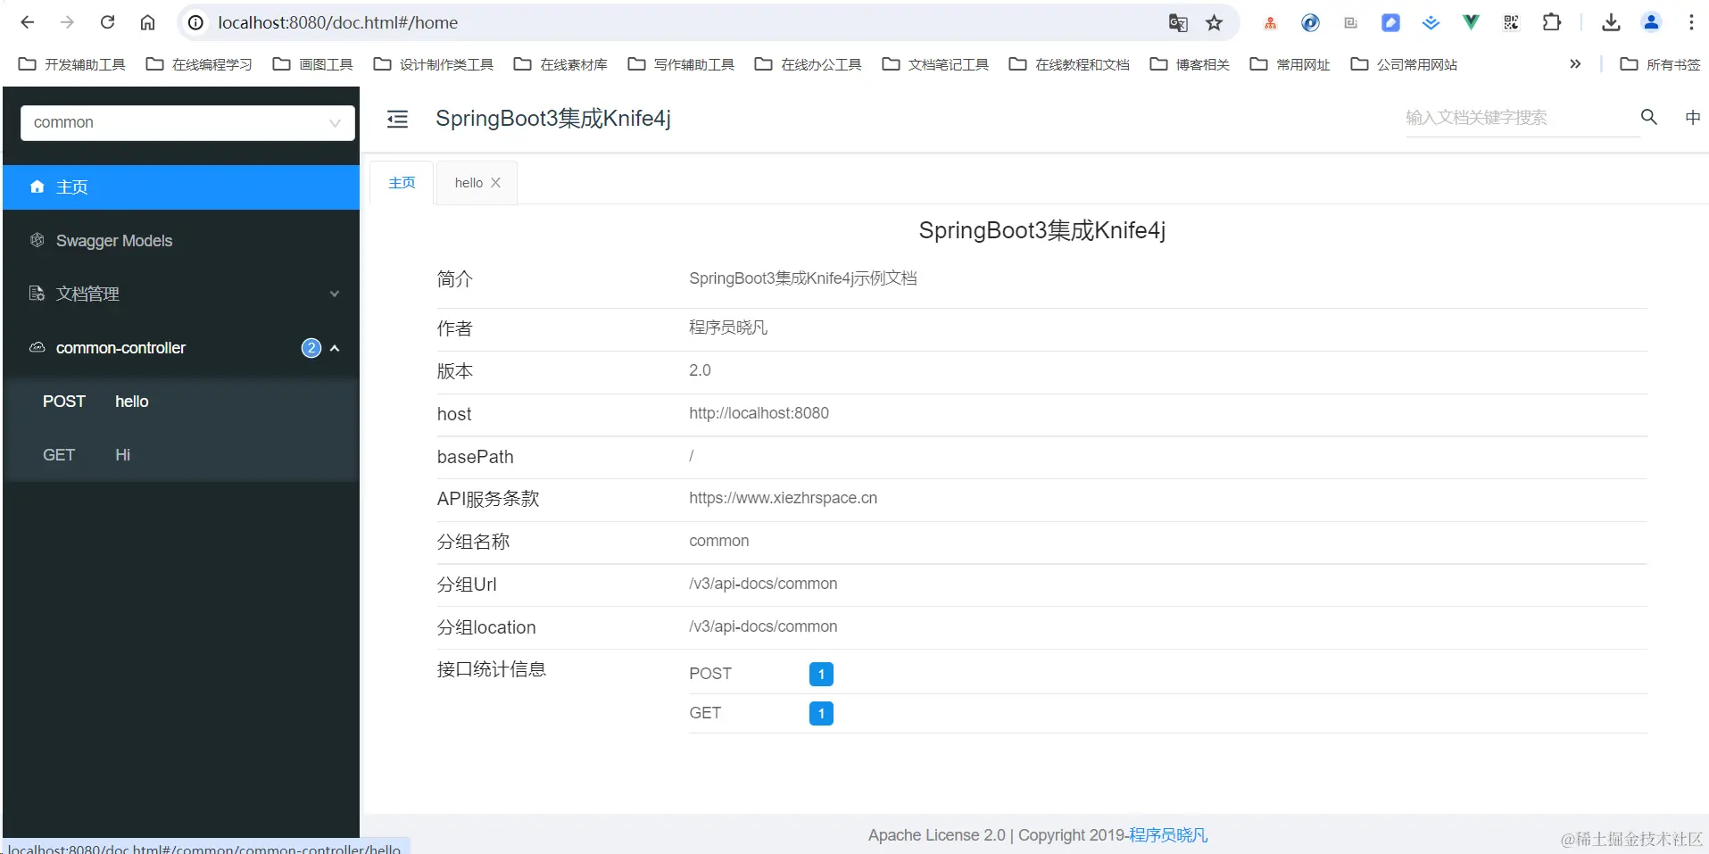Open Chrome downloads icon

[x=1610, y=22]
